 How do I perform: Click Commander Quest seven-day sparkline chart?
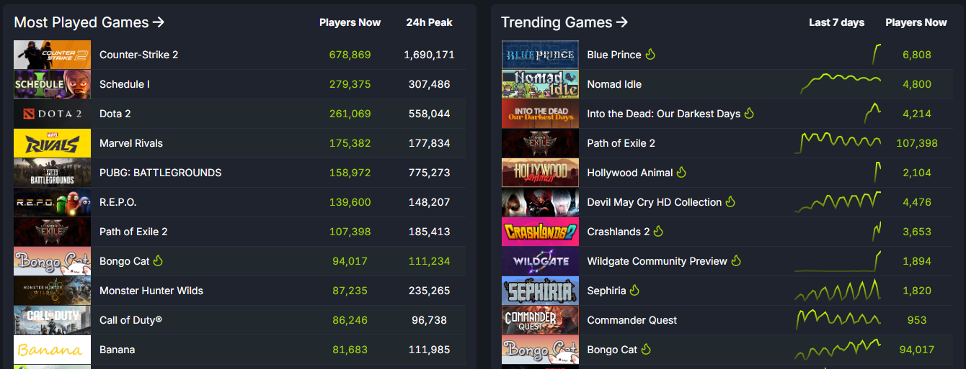tap(838, 320)
